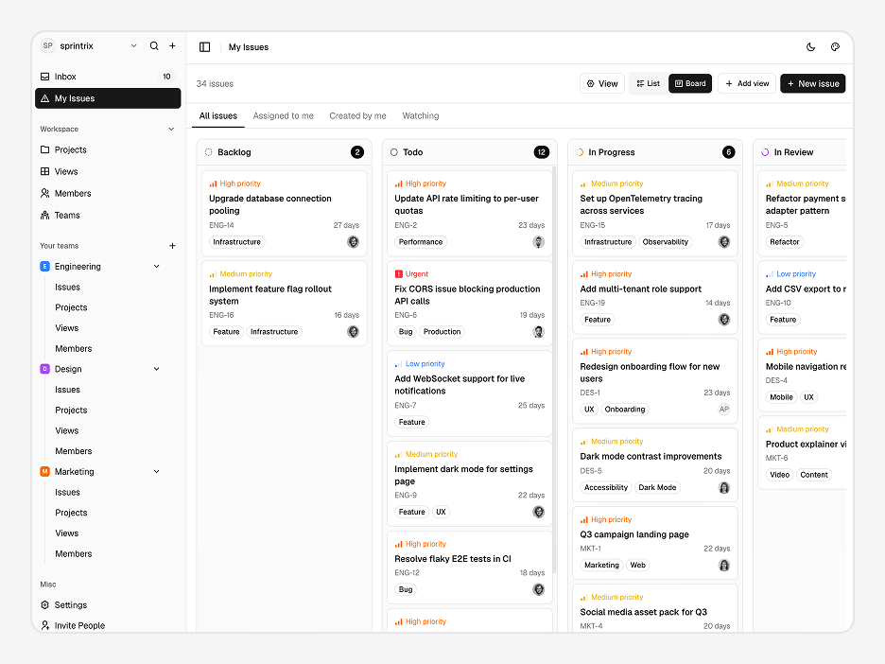Collapse the Workspace section chevron
The image size is (885, 664).
[171, 130]
